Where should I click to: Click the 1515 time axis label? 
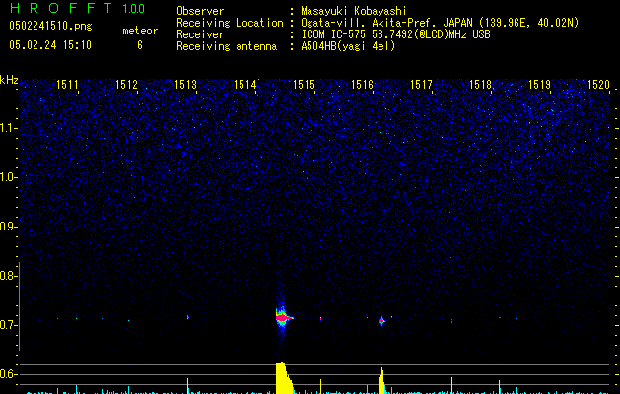pos(304,86)
